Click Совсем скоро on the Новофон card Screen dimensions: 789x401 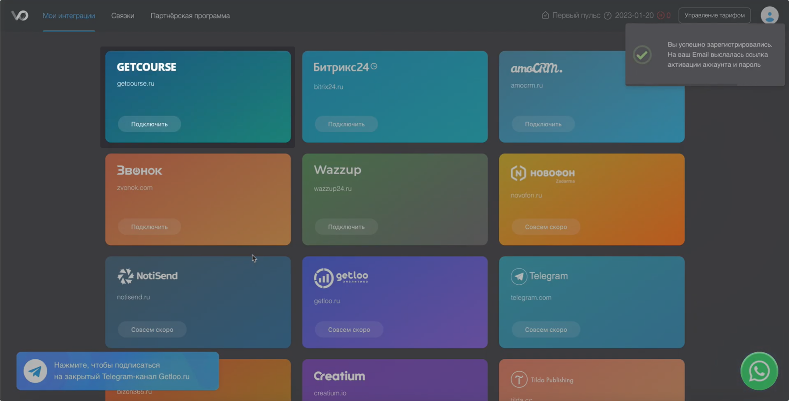point(546,227)
